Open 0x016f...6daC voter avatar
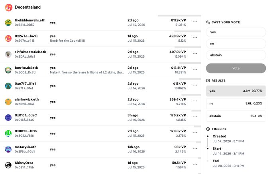Viewport: 271px width, 174px height. (8, 118)
